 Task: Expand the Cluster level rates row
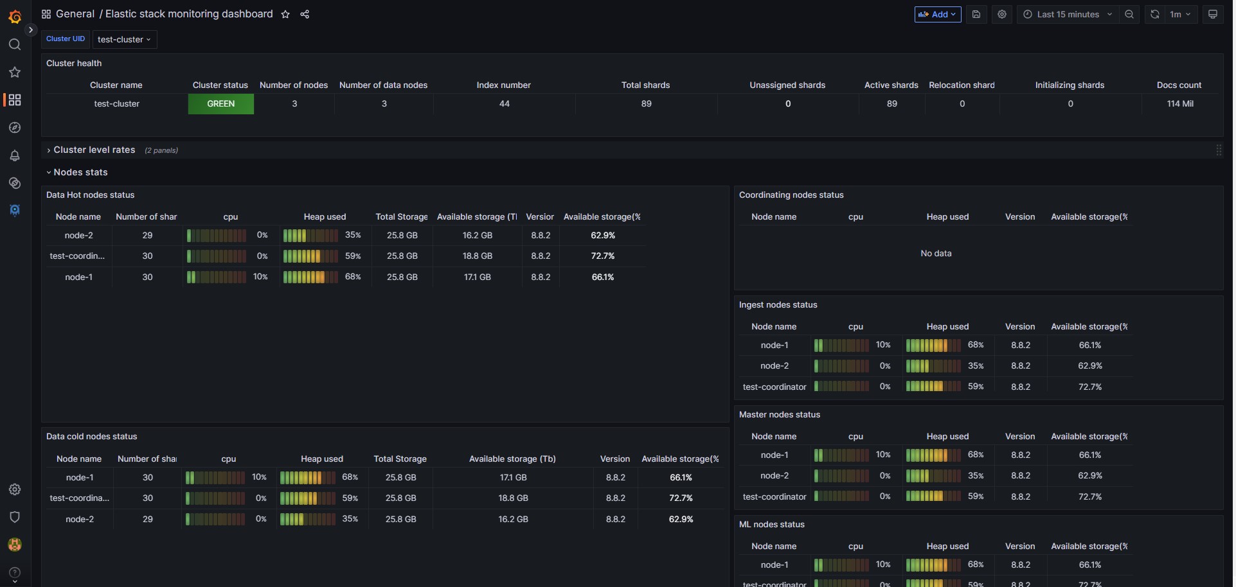pyautogui.click(x=94, y=150)
